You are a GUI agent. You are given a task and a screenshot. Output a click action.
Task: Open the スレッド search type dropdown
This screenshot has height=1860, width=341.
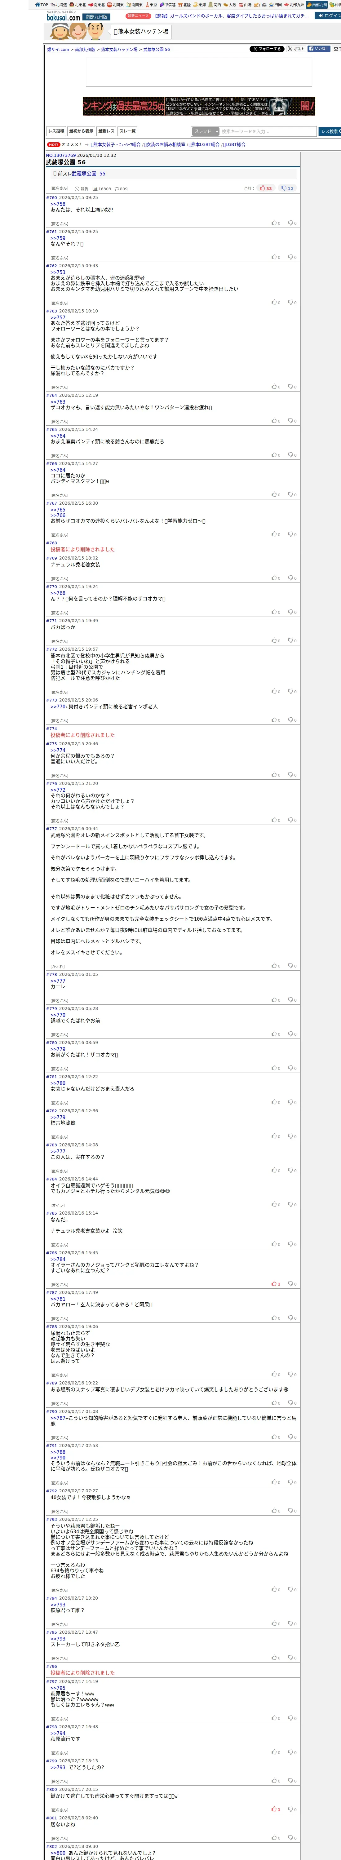[x=205, y=131]
